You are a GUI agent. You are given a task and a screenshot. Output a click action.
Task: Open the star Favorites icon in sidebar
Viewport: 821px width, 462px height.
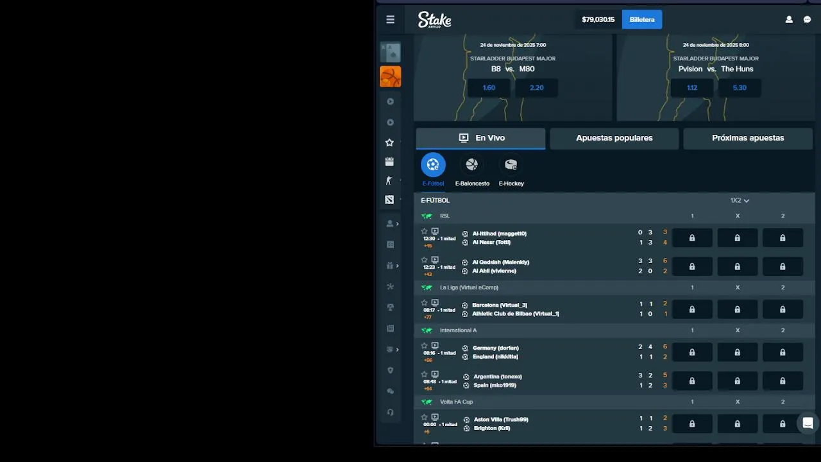(389, 142)
